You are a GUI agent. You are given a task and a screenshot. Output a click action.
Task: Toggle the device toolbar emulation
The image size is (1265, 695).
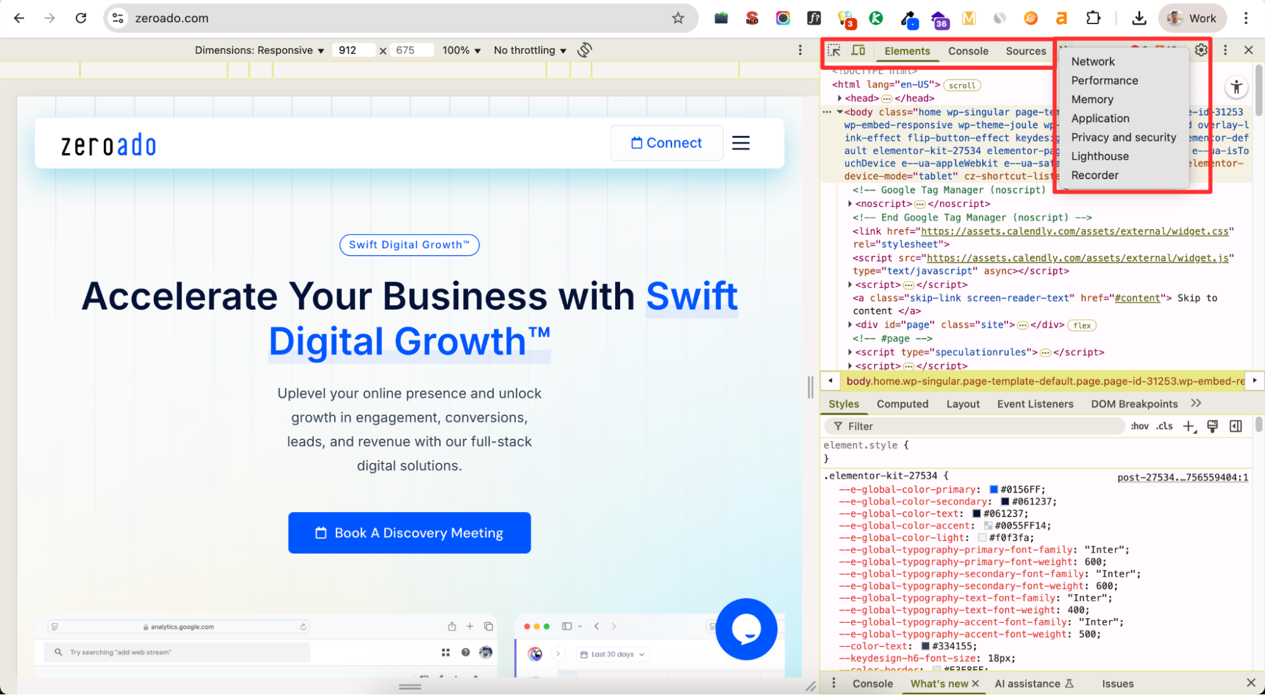coord(857,50)
